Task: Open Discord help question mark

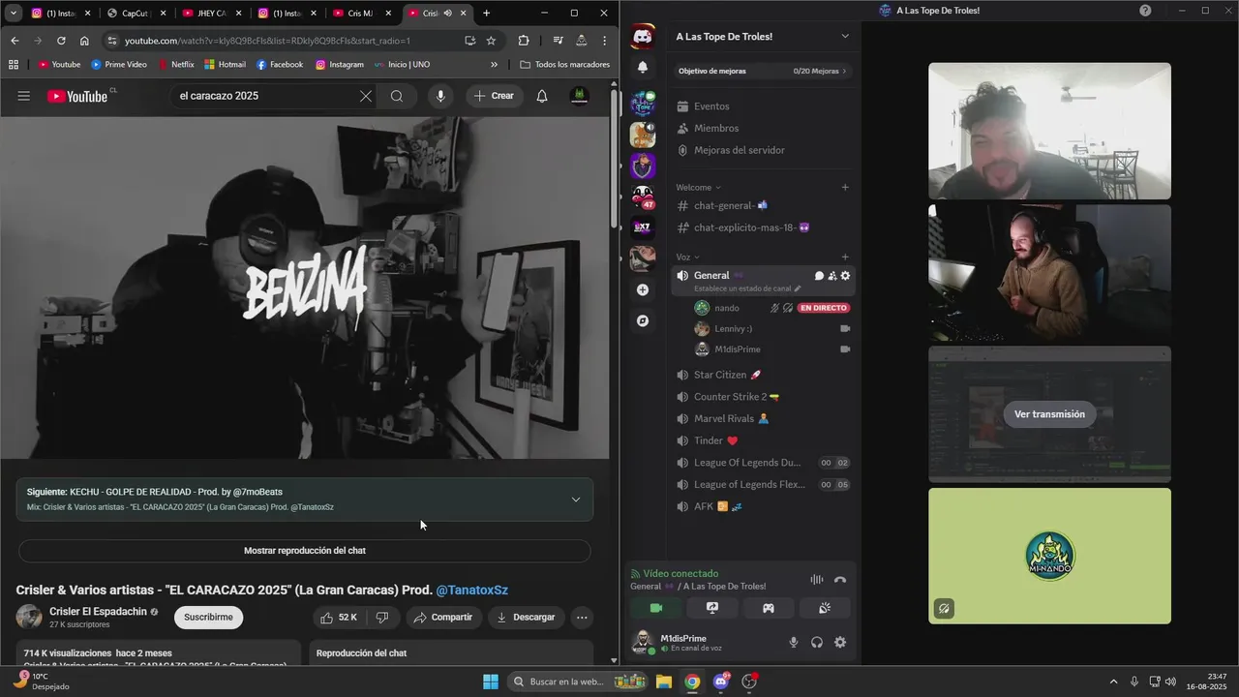Action: (1145, 11)
